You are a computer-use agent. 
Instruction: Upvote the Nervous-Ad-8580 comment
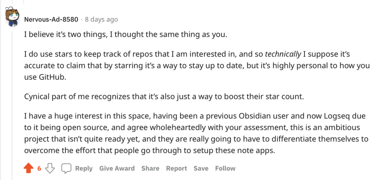point(29,168)
